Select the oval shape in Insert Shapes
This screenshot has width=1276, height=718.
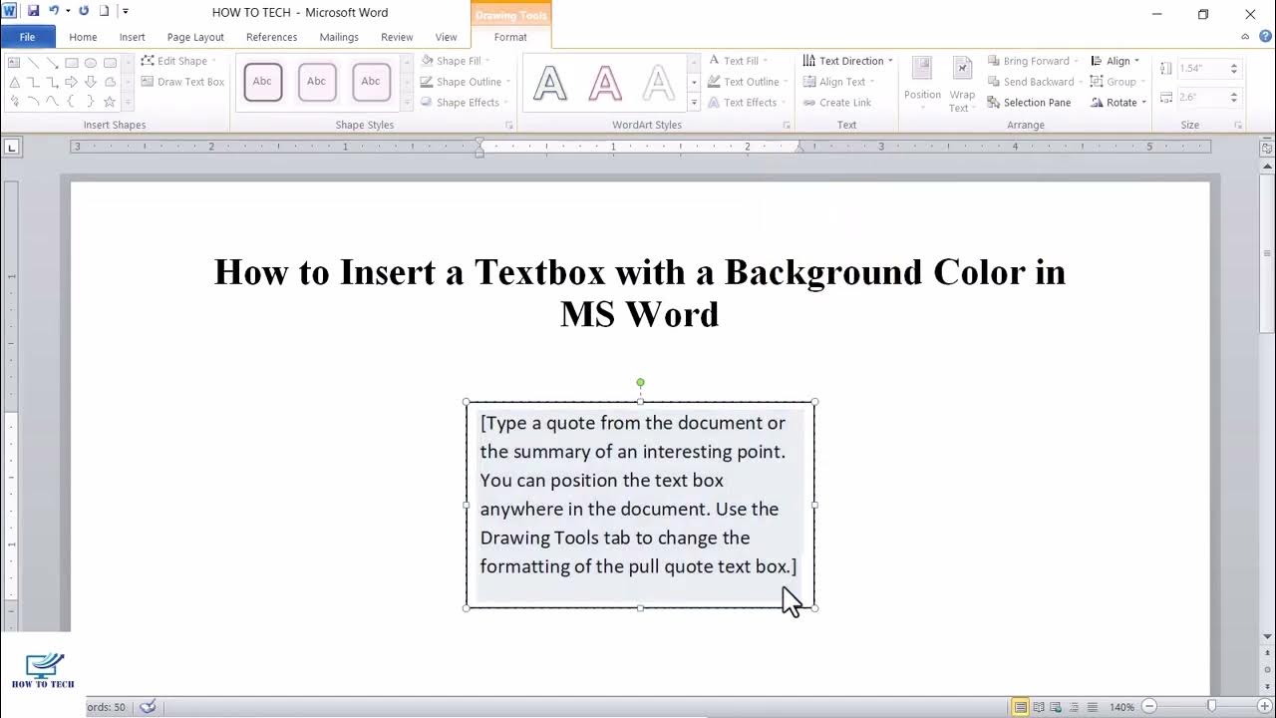pos(90,63)
